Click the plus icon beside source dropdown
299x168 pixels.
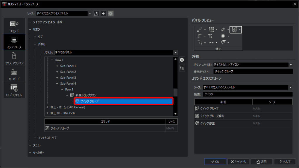pyautogui.click(x=103, y=13)
